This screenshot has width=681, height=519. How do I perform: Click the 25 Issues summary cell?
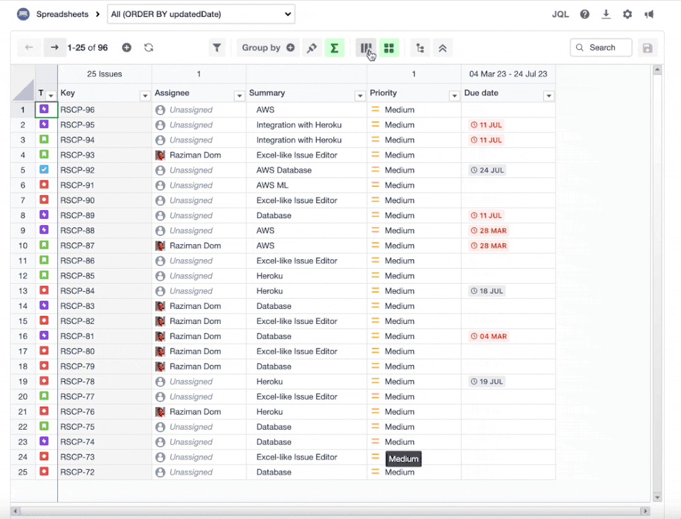point(105,74)
